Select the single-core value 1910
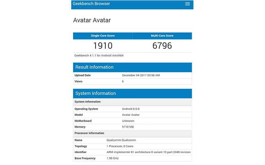This screenshot has width=265, height=165. tap(103, 46)
